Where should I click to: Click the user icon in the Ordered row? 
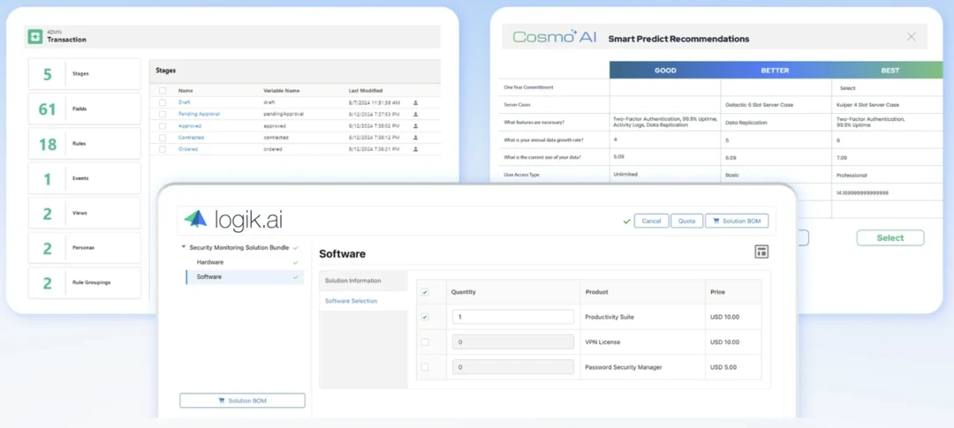pyautogui.click(x=415, y=149)
